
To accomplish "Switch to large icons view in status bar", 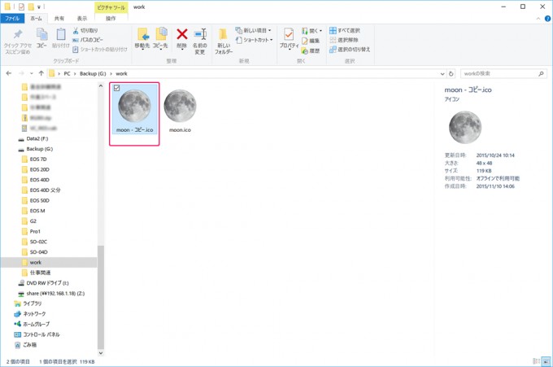I will 546,361.
